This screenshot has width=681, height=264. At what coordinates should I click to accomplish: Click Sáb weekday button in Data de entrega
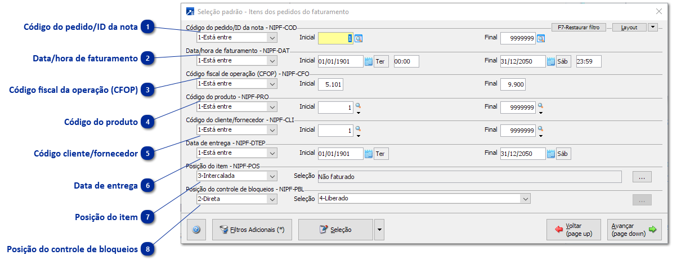[x=563, y=153]
